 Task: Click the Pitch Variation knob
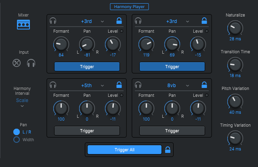[235, 101]
